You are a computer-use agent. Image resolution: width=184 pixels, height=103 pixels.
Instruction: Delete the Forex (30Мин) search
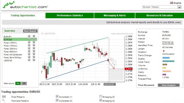[x=34, y=48]
